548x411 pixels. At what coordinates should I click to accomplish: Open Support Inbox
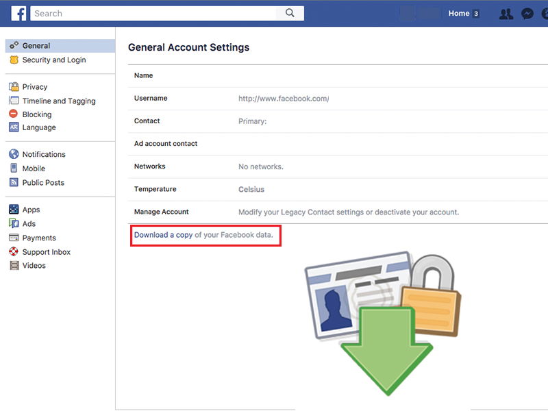[x=46, y=252]
